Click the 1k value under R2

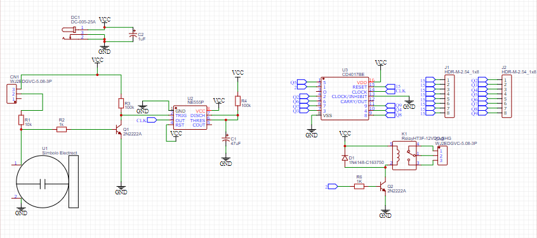pyautogui.click(x=62, y=124)
